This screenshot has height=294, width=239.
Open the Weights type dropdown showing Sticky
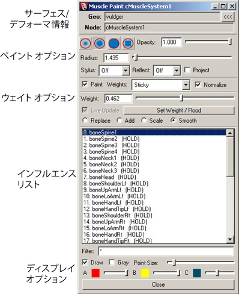[x=160, y=85]
